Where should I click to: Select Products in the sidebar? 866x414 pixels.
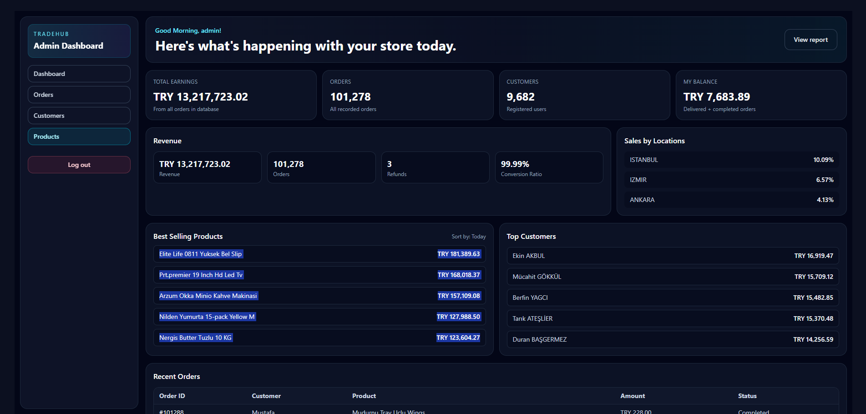79,136
